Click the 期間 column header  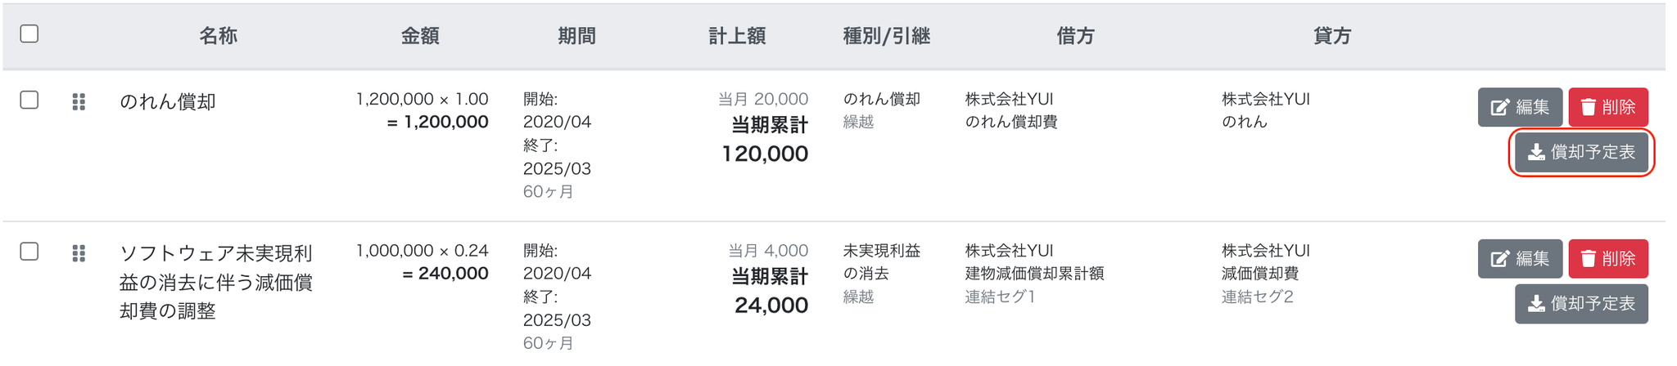(576, 36)
